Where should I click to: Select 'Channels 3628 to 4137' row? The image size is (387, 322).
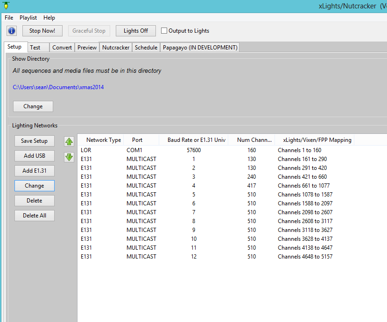216,239
